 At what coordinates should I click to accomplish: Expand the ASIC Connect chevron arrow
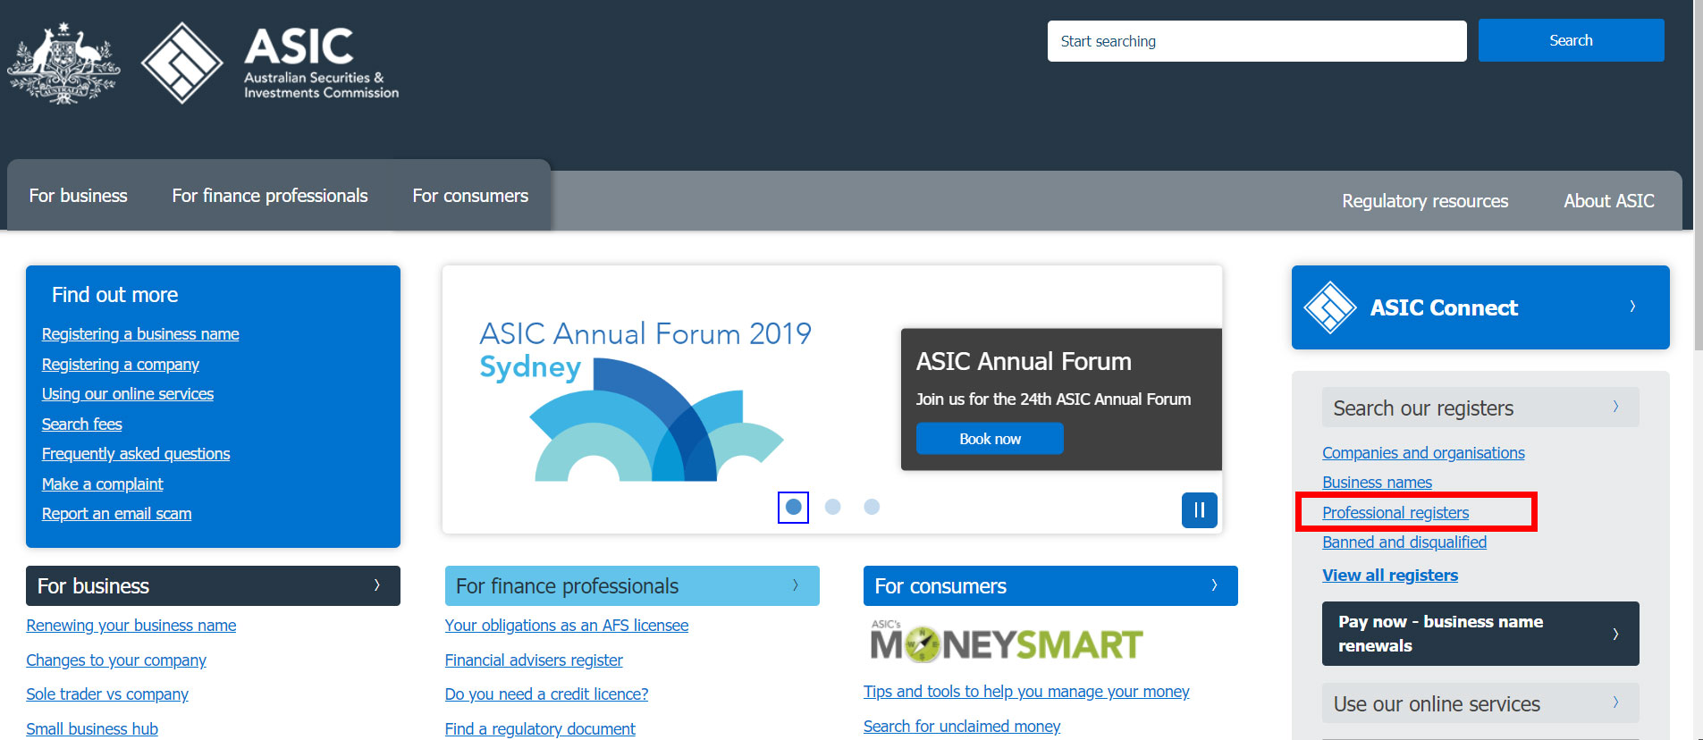tap(1632, 307)
